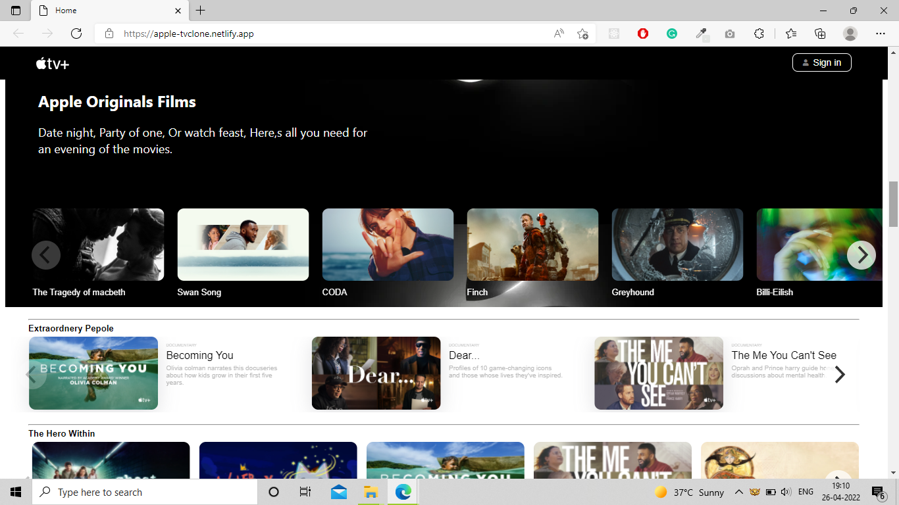Viewport: 899px width, 505px height.
Task: Advance the Extraordnery Pepole row with right chevron
Action: pos(840,374)
